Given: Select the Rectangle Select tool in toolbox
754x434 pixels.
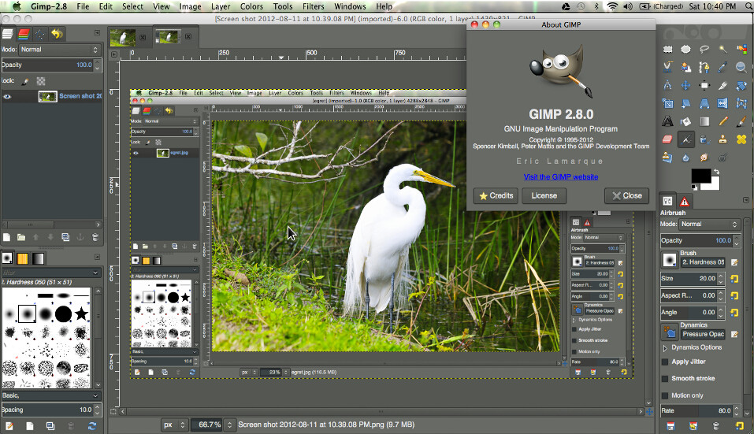Looking at the screenshot, I should coord(667,50).
